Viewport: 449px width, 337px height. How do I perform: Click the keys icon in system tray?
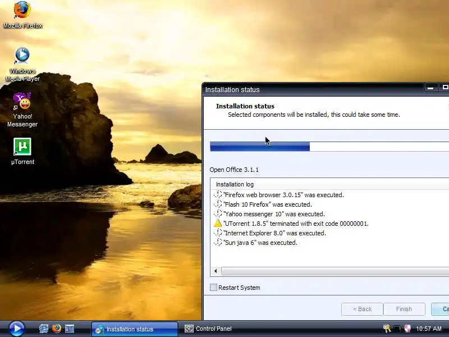(x=387, y=329)
